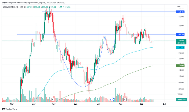Click the Mar label on time axis
Image resolution: width=189 pixels, height=112 pixels.
[x=12, y=104]
